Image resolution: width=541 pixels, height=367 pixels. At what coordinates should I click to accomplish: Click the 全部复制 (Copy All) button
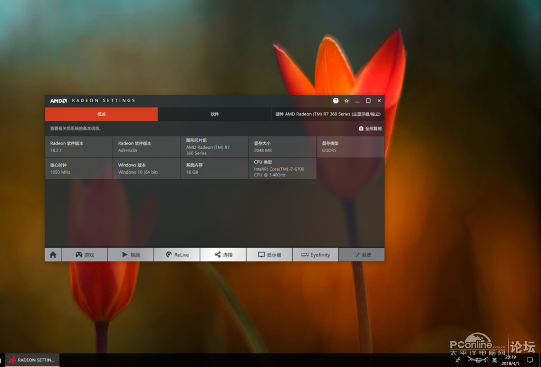pos(370,129)
